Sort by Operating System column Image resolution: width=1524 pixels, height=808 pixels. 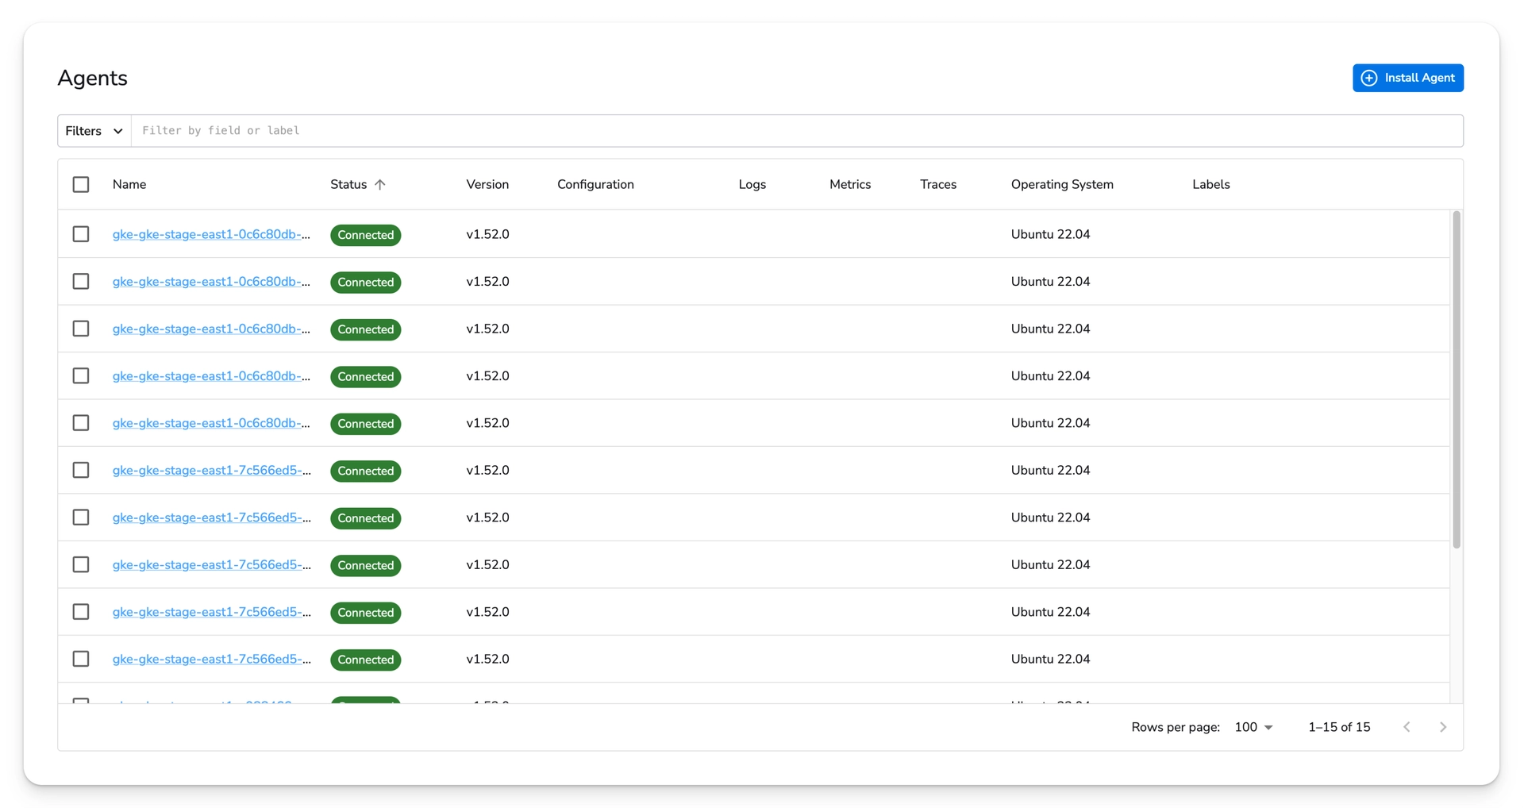[1062, 184]
